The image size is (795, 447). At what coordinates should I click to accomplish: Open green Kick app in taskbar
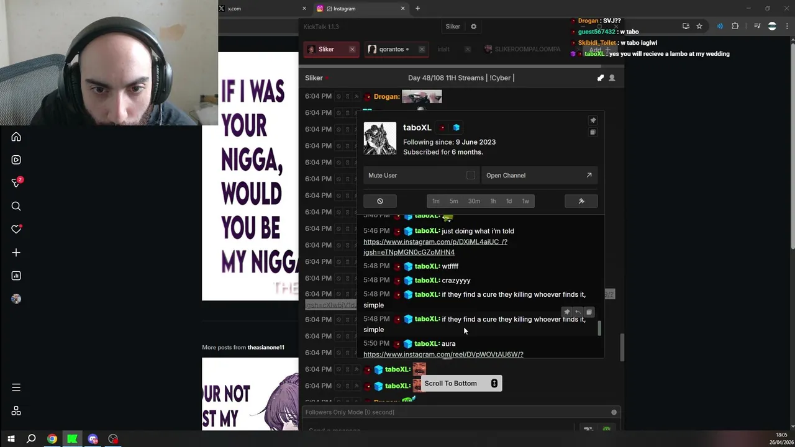click(x=72, y=439)
